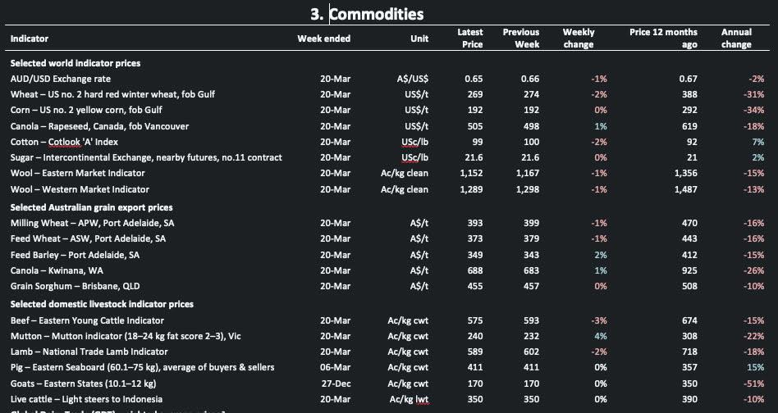This screenshot has width=778, height=413.
Task: Select the 27-Dec date in Goats row
Action: point(336,383)
